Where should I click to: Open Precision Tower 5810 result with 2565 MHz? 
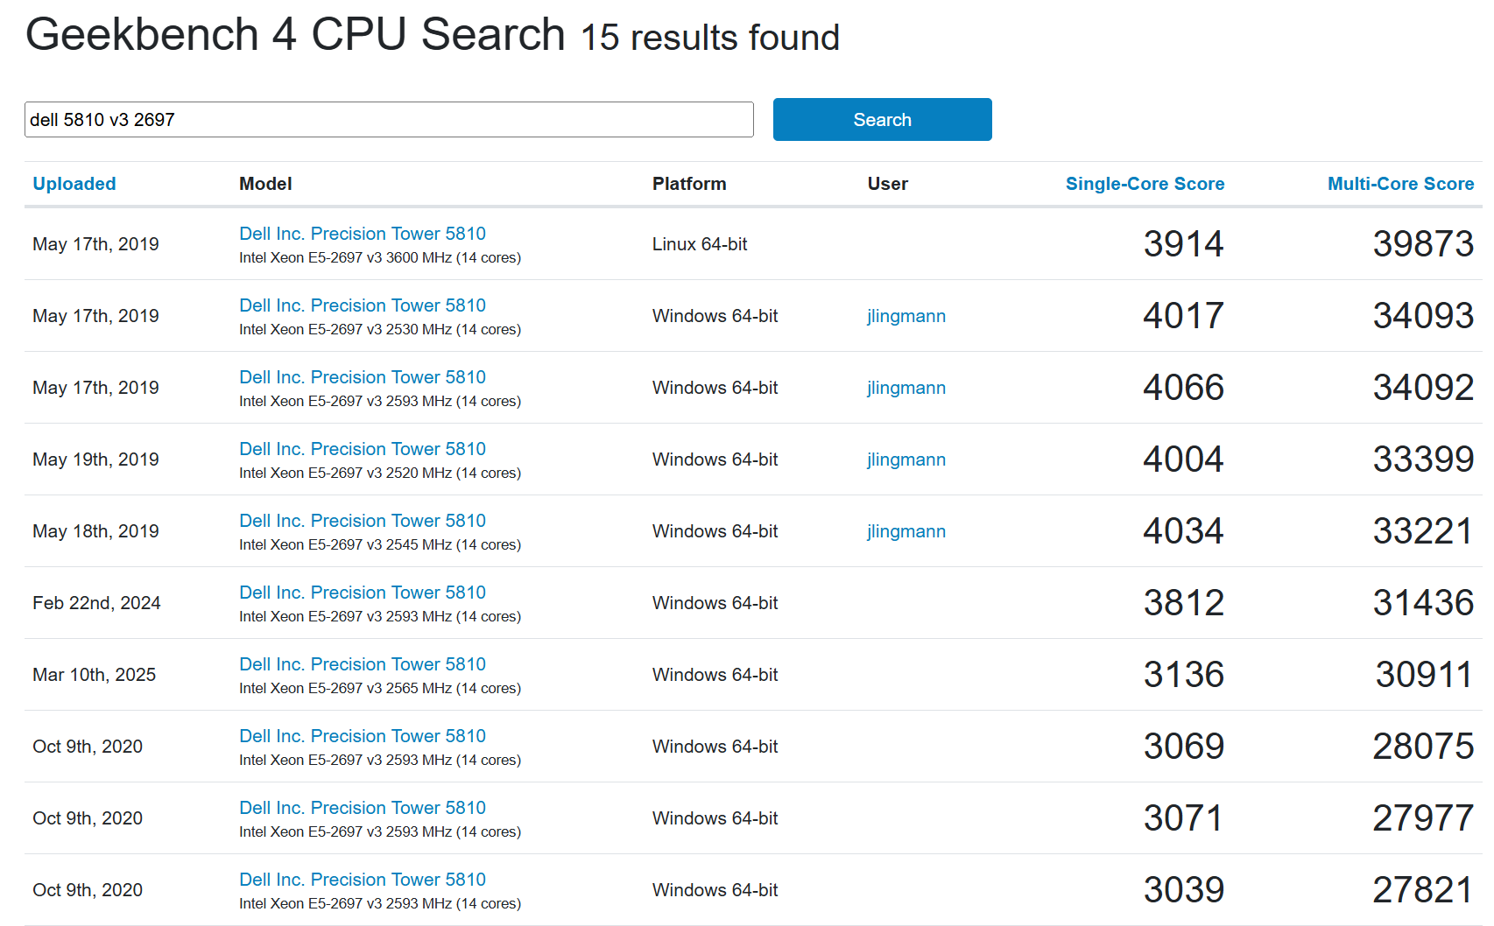[363, 664]
